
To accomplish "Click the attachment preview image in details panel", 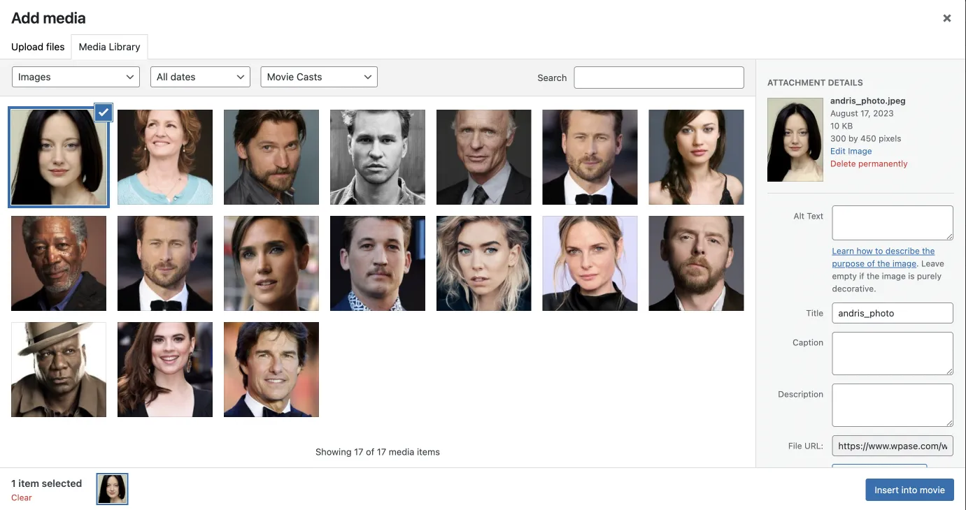I will tap(795, 139).
